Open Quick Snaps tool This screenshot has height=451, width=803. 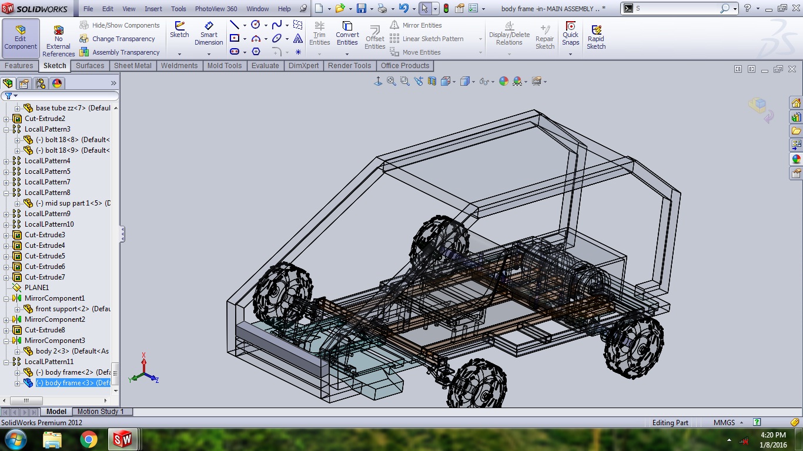(570, 34)
